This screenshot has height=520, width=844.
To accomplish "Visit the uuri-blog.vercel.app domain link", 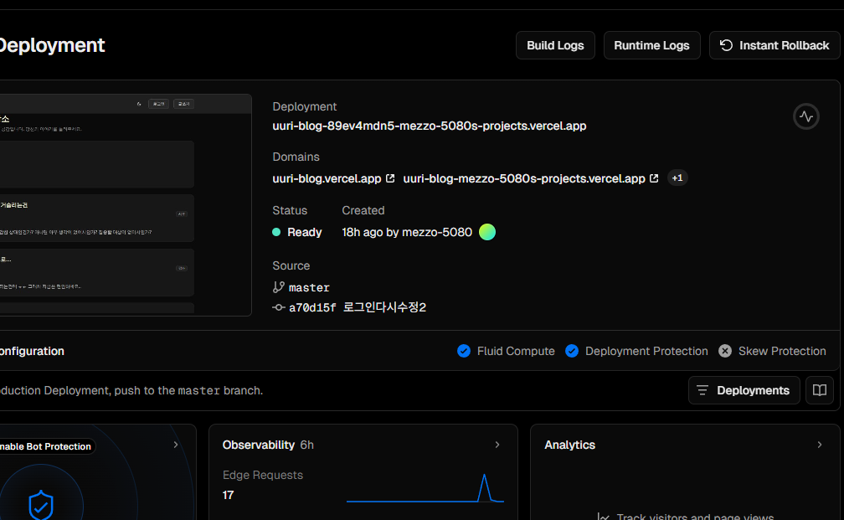I will [x=327, y=178].
